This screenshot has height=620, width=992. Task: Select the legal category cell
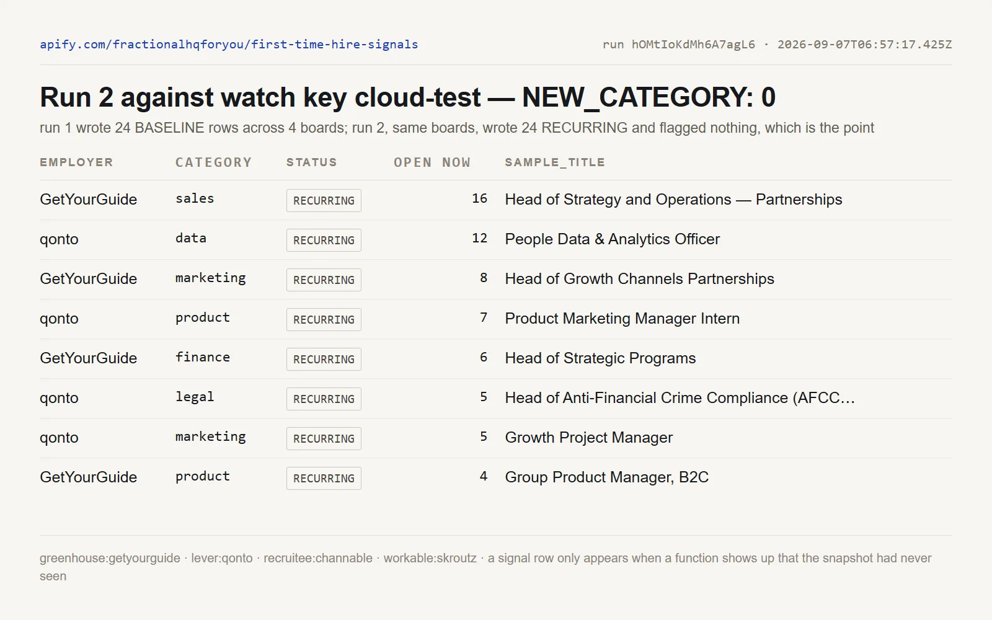pos(195,397)
